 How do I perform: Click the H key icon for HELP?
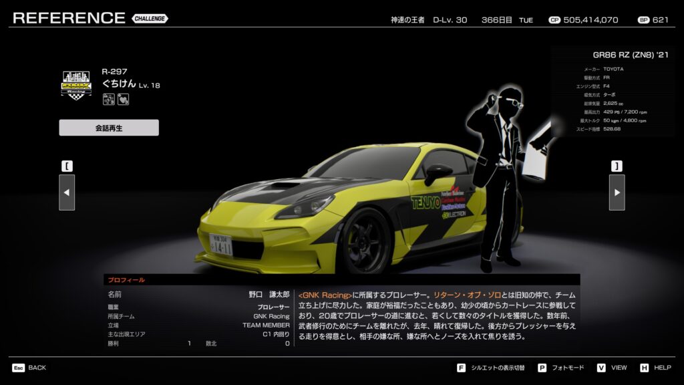coord(644,368)
